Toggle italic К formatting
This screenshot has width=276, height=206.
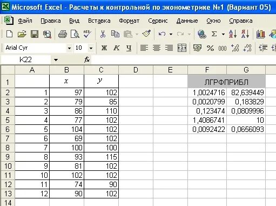click(117, 48)
